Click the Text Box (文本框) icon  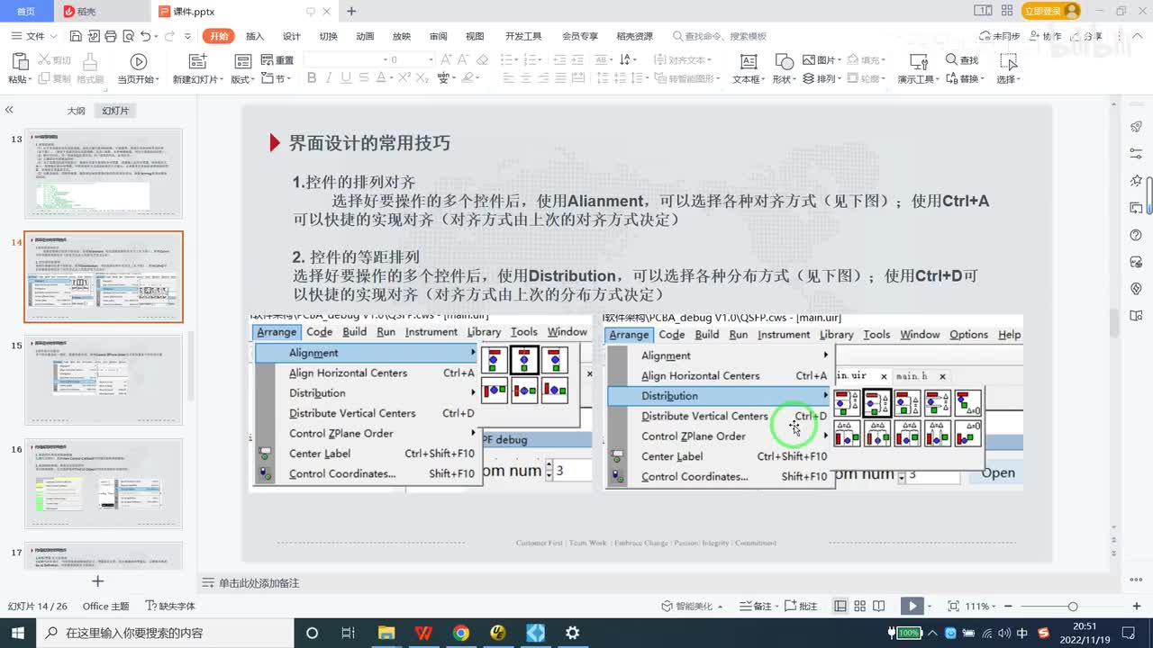click(x=748, y=61)
